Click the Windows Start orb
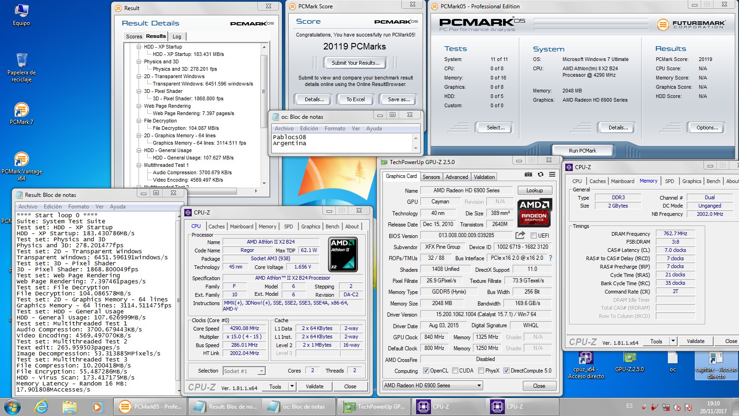The height and width of the screenshot is (416, 739). coord(12,407)
